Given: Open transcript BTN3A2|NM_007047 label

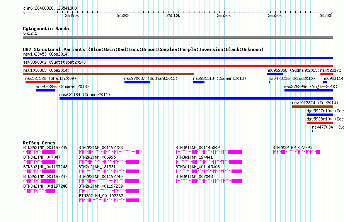Looking at the screenshot, I should point(42,158).
